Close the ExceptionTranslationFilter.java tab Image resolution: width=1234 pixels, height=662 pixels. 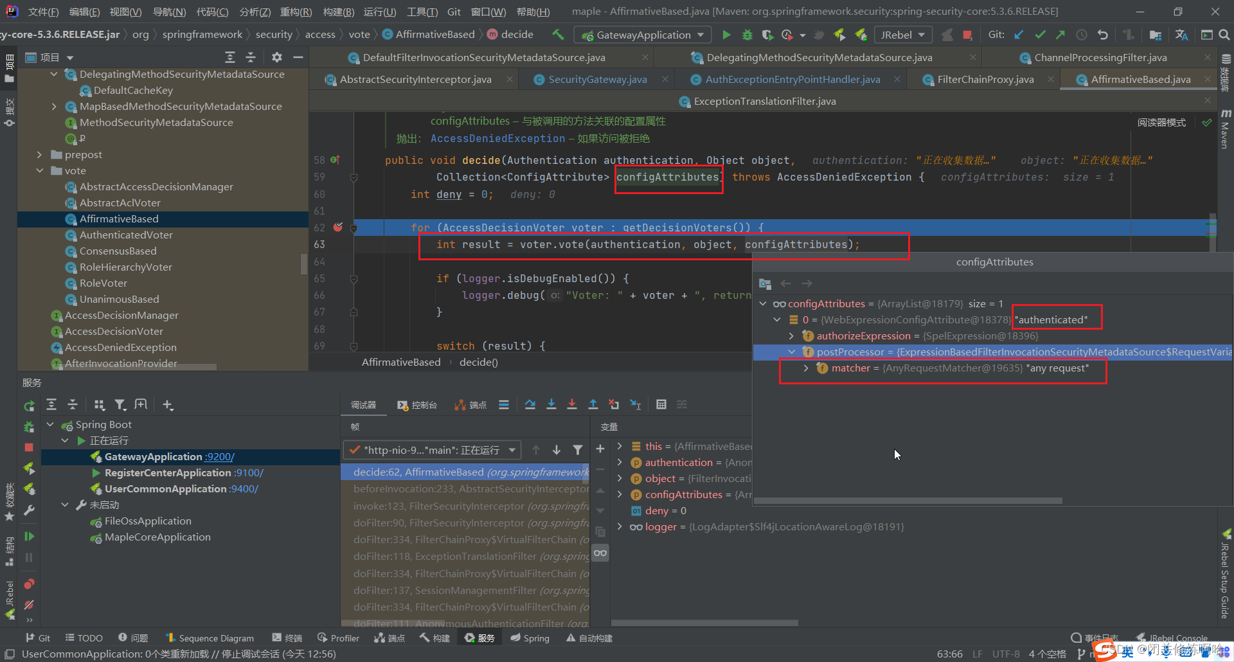coord(1208,101)
